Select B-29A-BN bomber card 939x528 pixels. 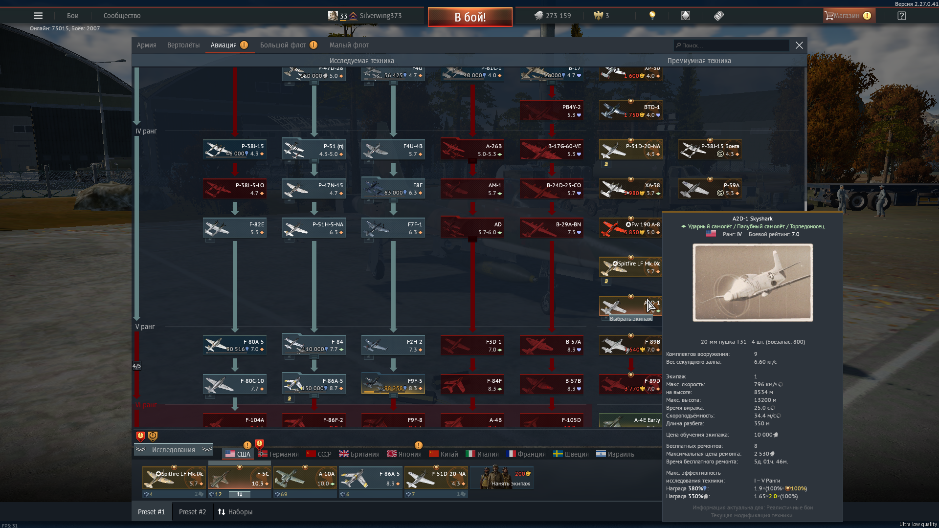(x=552, y=228)
